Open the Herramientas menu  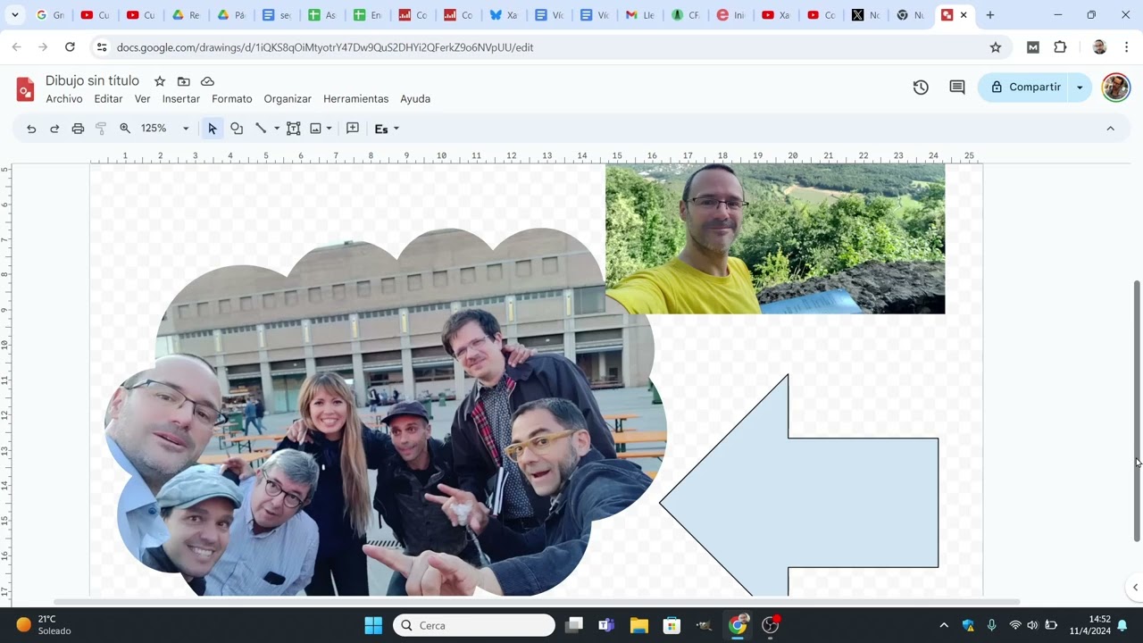(x=356, y=99)
